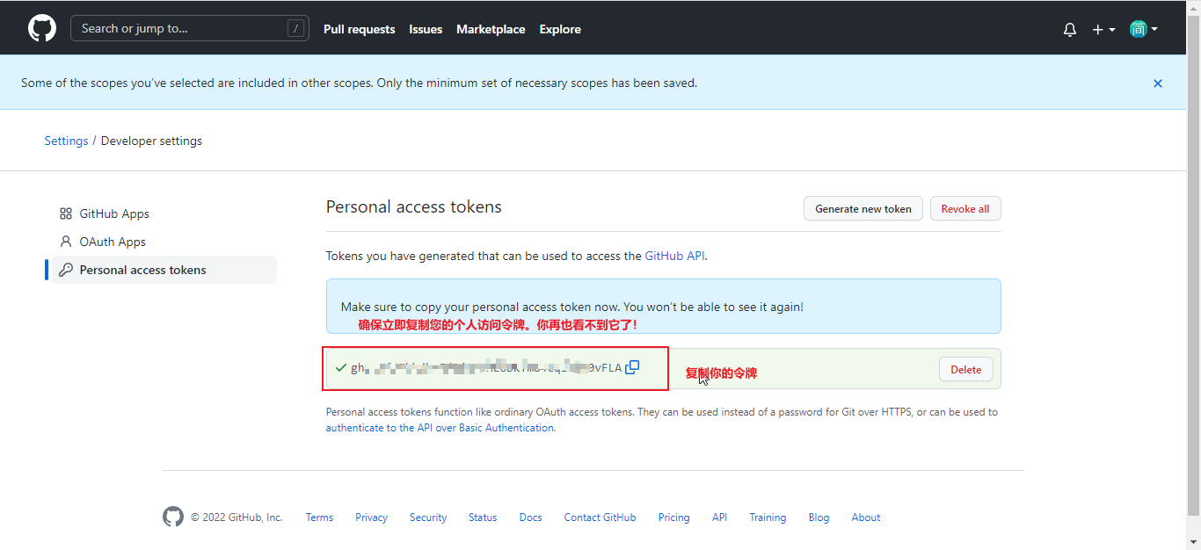
Task: Click the Developer settings breadcrumb text
Action: point(151,141)
